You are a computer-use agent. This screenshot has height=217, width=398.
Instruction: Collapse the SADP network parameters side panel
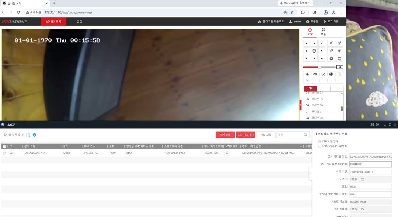310,174
